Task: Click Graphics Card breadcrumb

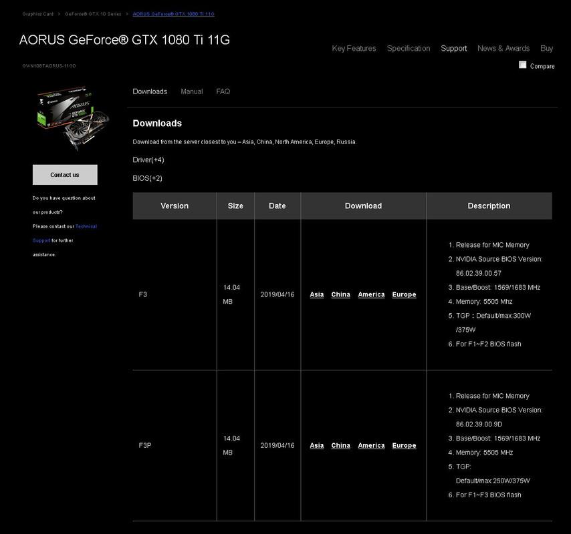Action: 38,14
